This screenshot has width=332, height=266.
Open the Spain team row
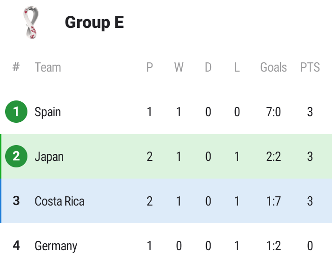point(166,112)
